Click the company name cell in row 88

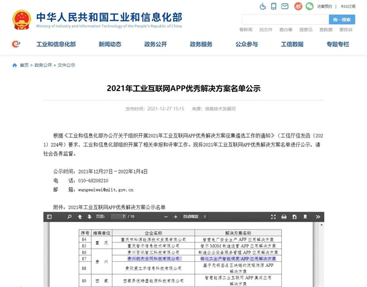[154, 268]
